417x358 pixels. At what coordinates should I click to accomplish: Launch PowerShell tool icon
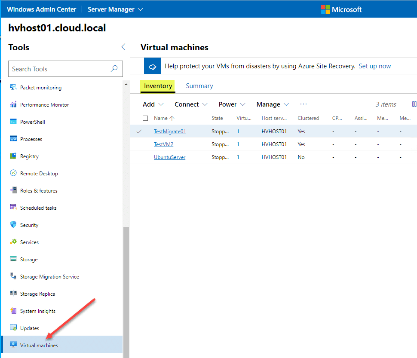13,122
